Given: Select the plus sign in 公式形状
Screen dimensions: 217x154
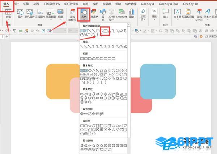Looking at the screenshot, I should point(82,114).
